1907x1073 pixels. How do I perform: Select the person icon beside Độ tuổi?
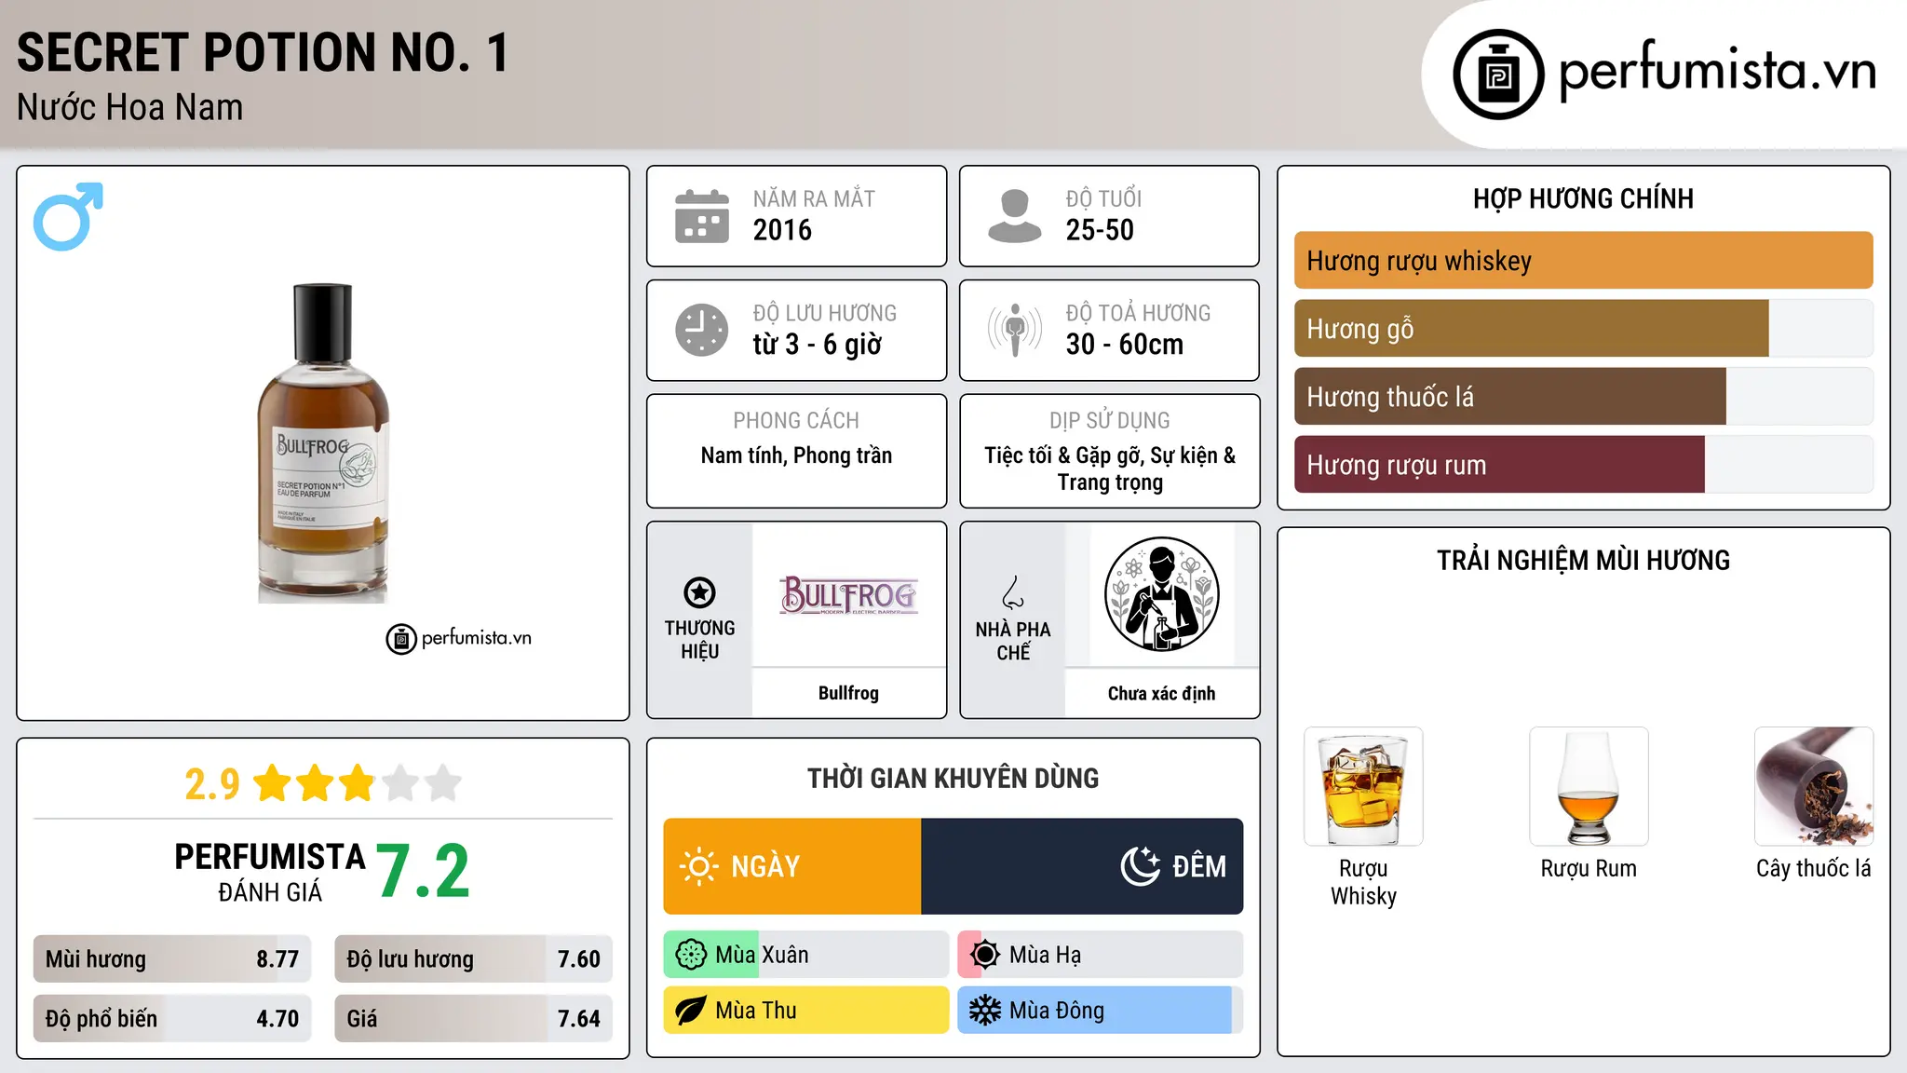1015,216
